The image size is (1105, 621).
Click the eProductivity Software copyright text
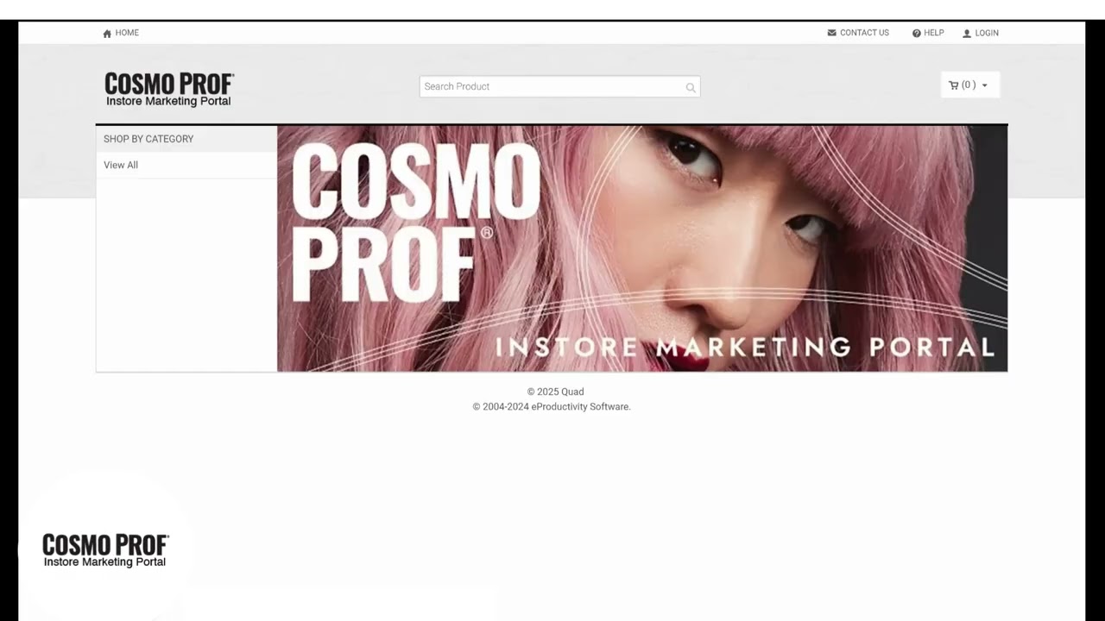552,406
